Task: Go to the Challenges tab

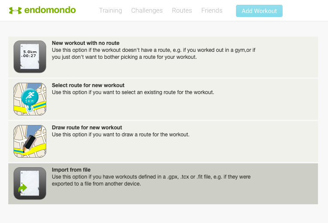Action: tap(147, 10)
